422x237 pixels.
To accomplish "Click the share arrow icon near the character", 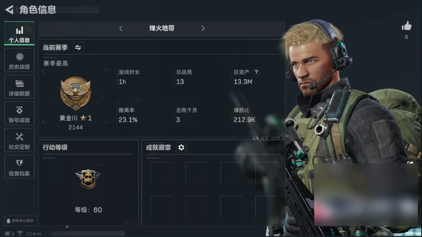I will tap(410, 162).
